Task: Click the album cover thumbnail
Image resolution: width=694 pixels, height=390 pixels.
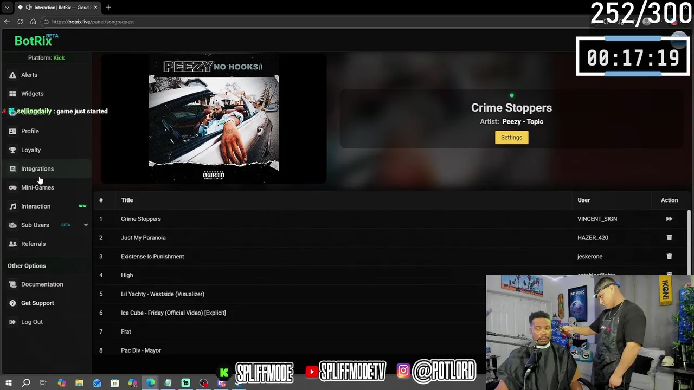Action: click(x=214, y=119)
